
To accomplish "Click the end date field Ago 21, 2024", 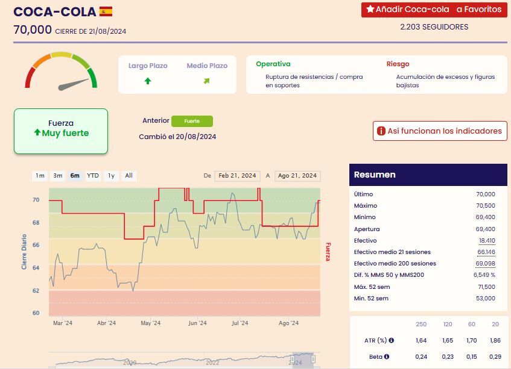I will pos(297,176).
